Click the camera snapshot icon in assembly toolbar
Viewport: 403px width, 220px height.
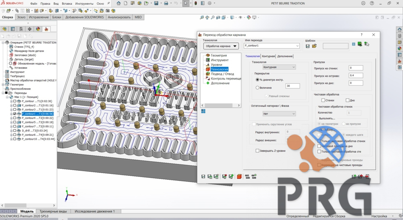pyautogui.click(x=108, y=11)
